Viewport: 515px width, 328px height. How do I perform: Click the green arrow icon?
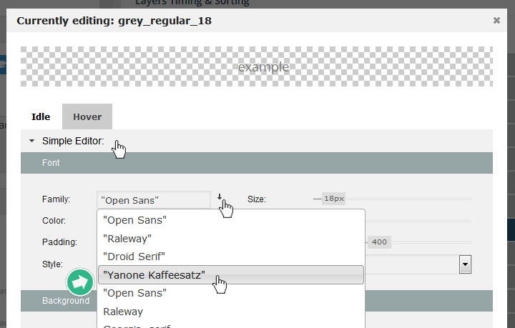click(80, 282)
